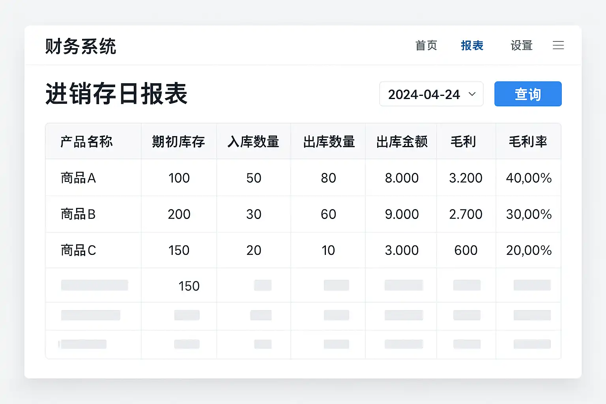Go to the 首页 nav item
The image size is (606, 404).
426,46
